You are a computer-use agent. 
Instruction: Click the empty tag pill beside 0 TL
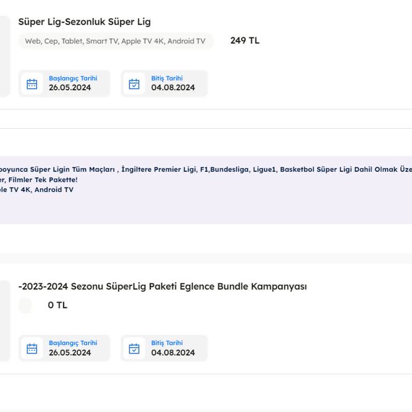point(25,306)
